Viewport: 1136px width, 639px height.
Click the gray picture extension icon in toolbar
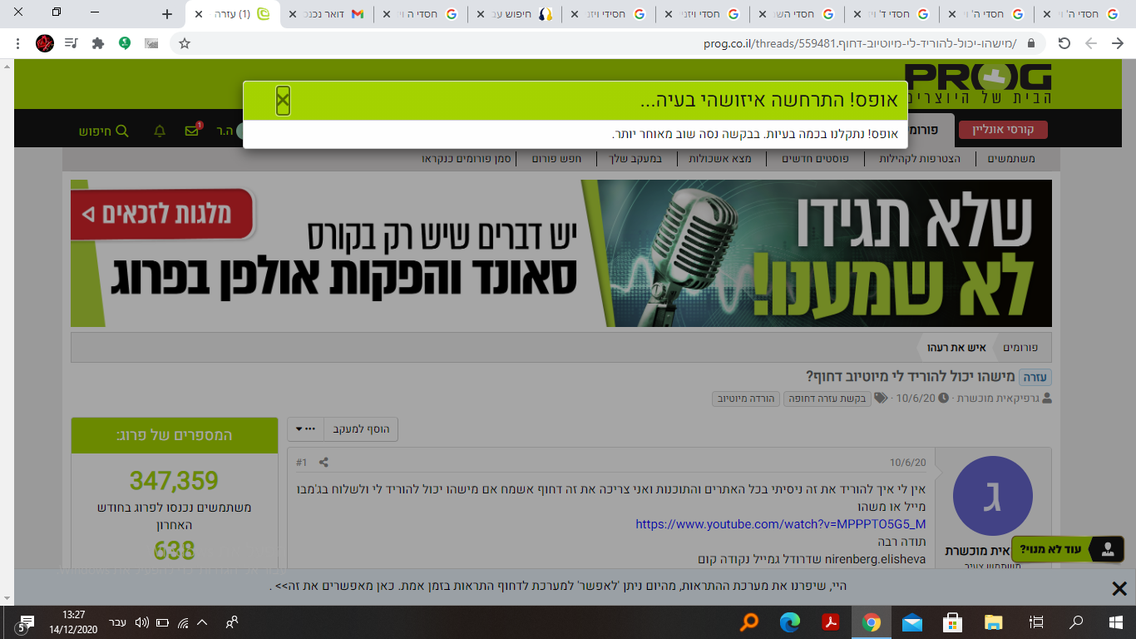pos(151,43)
